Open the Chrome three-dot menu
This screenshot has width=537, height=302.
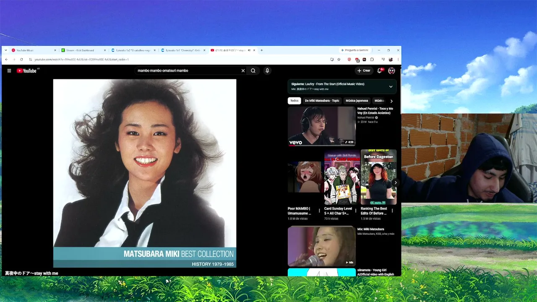coord(398,60)
